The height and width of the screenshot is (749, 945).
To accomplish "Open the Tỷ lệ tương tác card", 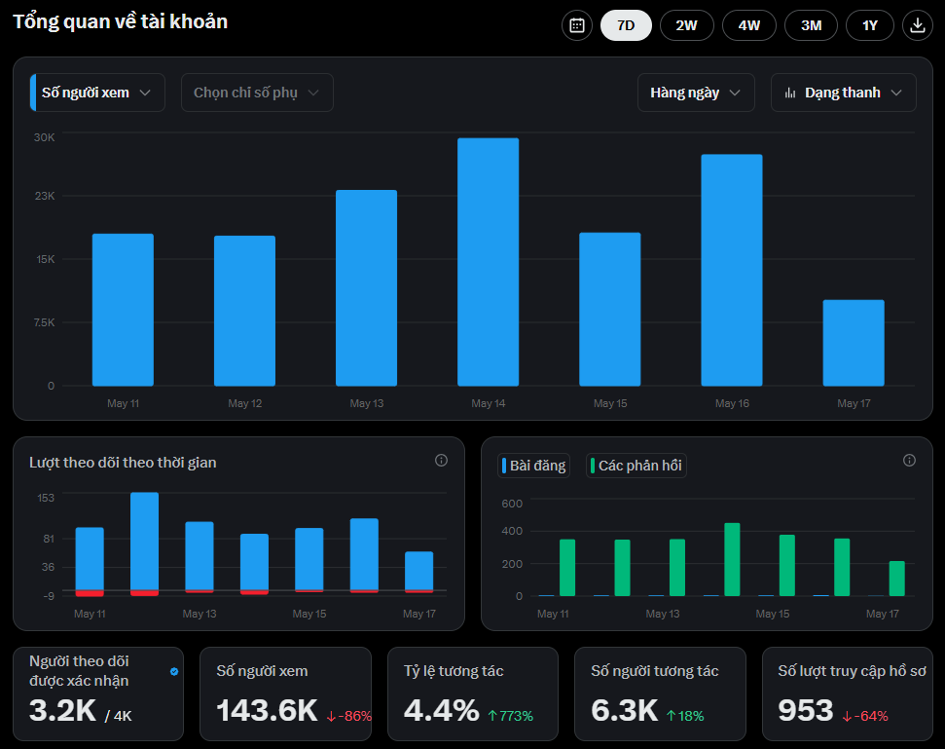I will point(473,693).
